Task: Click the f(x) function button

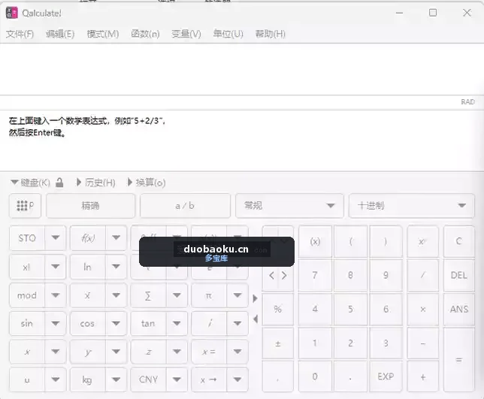Action: (88, 238)
